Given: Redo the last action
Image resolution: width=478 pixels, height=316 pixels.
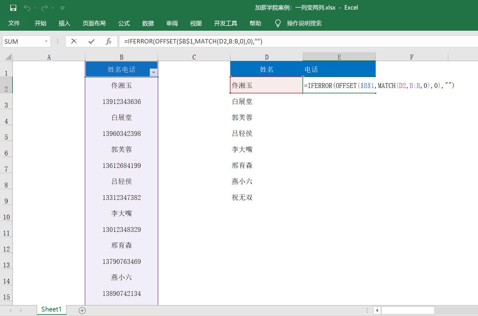Looking at the screenshot, I should point(44,8).
